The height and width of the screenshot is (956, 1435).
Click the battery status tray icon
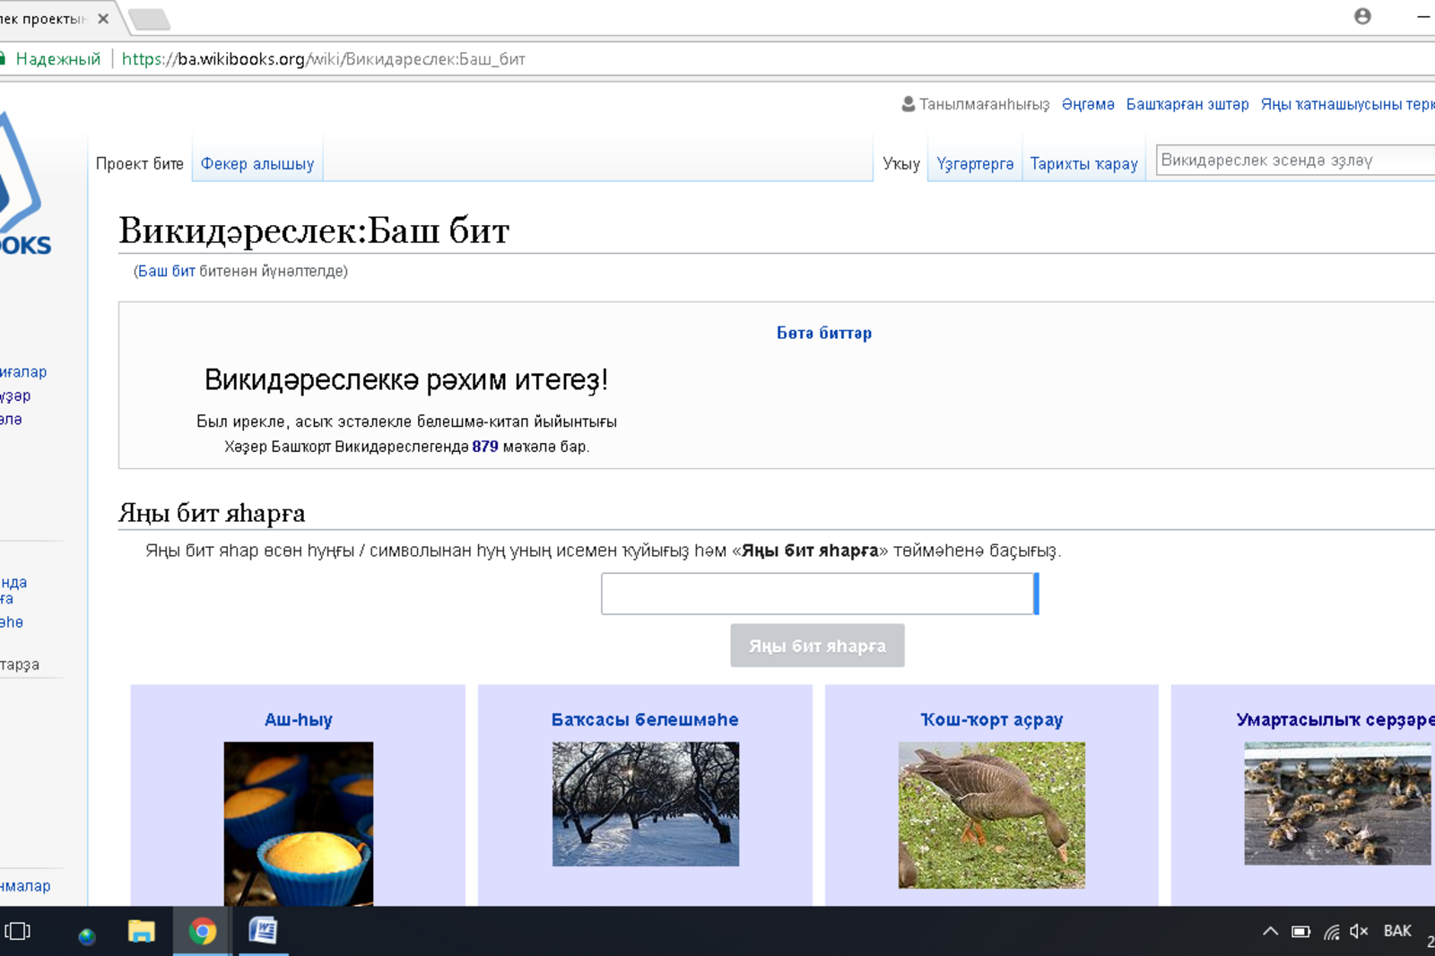1300,932
